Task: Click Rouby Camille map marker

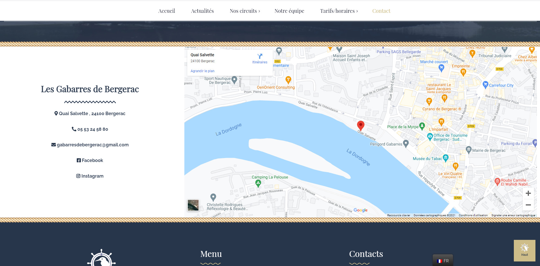Action: (497, 182)
